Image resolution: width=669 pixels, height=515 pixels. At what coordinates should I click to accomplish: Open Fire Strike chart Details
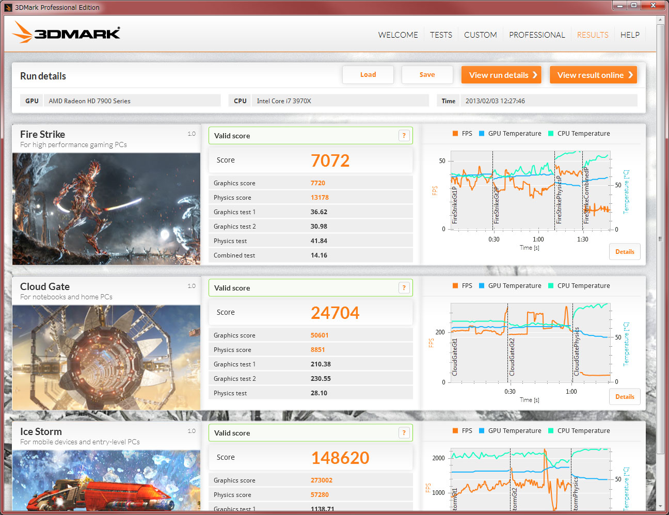(625, 252)
